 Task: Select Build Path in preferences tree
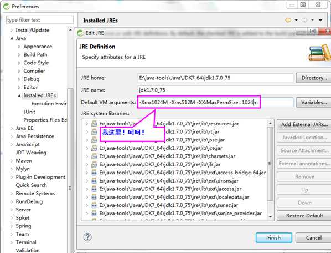click(x=35, y=54)
